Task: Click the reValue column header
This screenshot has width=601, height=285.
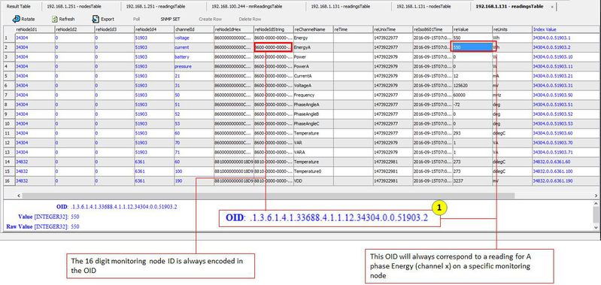Action: tap(472, 29)
